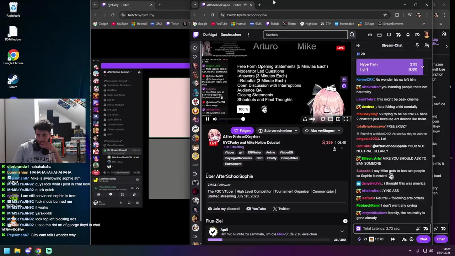Screen dimensions: 455x256
Task: Click the Just Chatting category link
Action: pos(233,147)
